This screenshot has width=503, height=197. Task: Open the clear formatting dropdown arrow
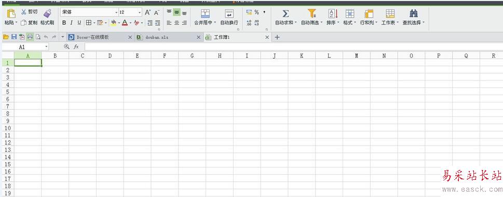pyautogui.click(x=142, y=23)
